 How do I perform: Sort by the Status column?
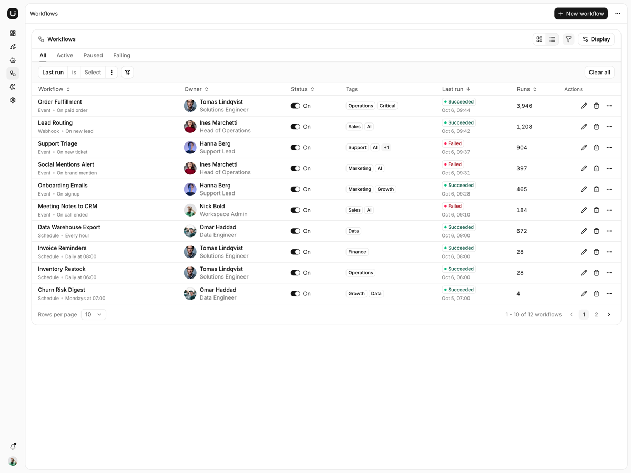click(302, 89)
